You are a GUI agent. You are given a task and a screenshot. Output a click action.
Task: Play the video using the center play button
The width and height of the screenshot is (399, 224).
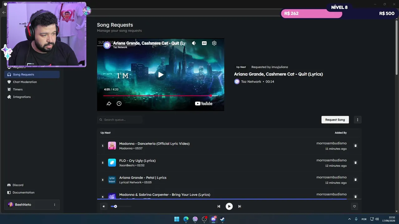161,75
